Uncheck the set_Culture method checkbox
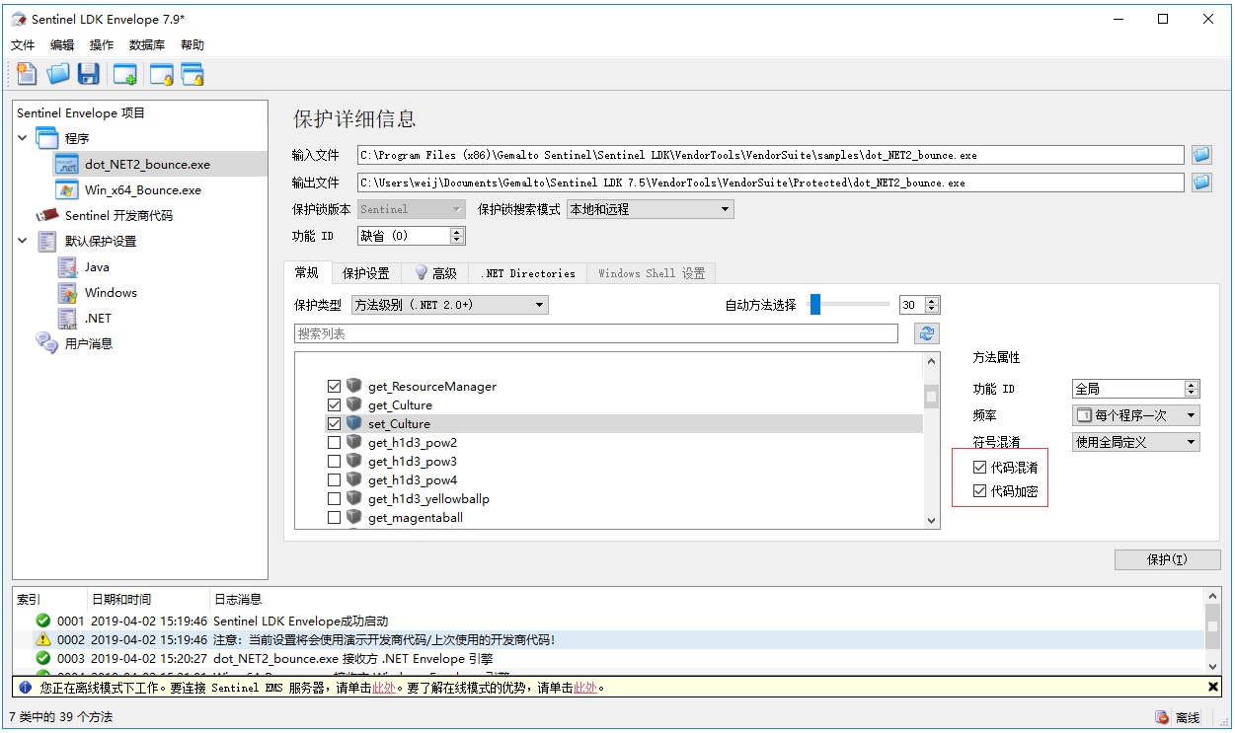Image resolution: width=1235 pixels, height=733 pixels. pos(334,423)
